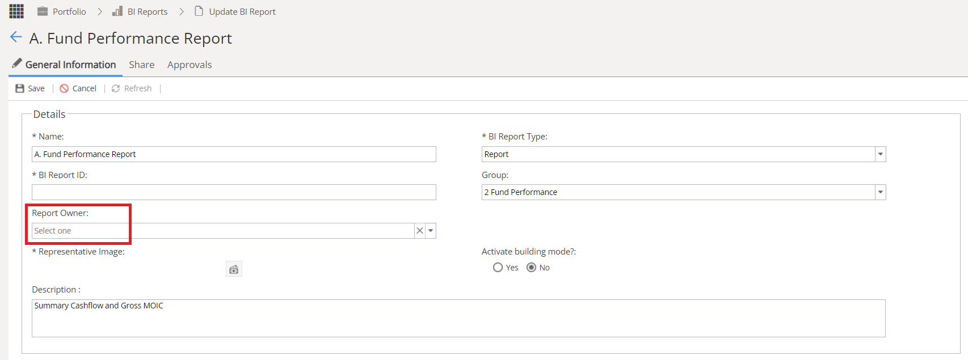Click the Representative Image label
The width and height of the screenshot is (968, 360).
[78, 252]
